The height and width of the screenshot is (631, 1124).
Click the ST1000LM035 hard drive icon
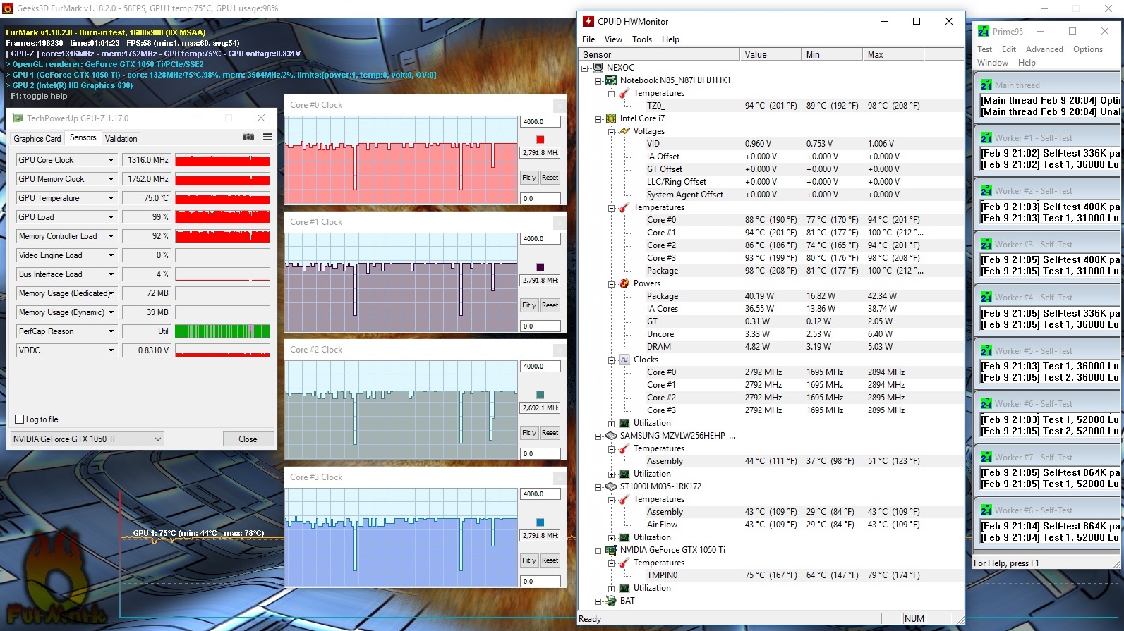(611, 486)
